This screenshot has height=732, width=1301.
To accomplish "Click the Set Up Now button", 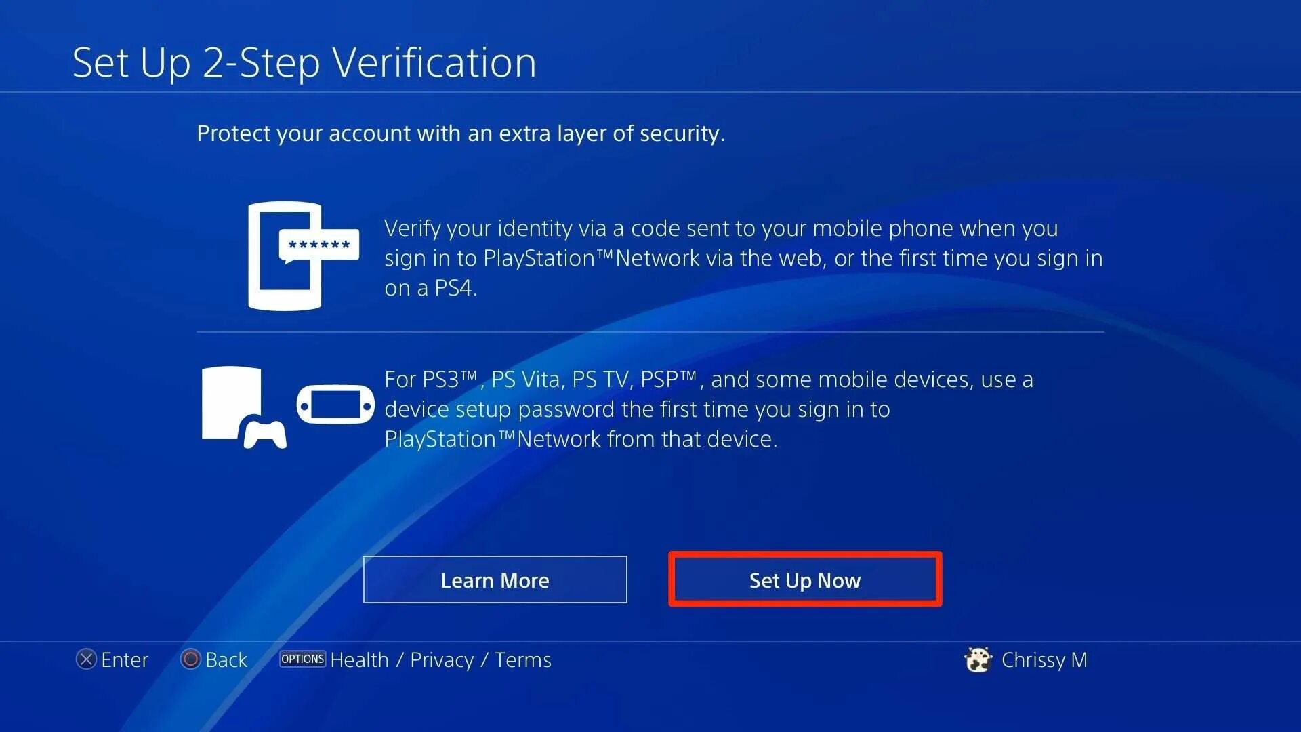I will [803, 580].
